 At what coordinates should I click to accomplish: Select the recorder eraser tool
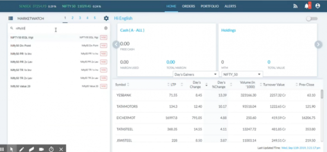tap(31, 149)
